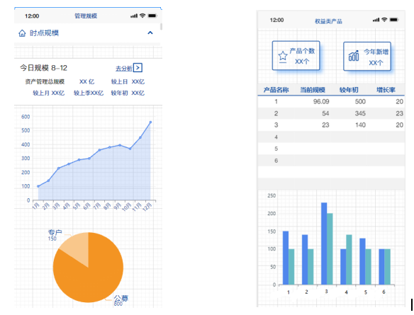Select table row 2 with value 54

[x=331, y=113]
